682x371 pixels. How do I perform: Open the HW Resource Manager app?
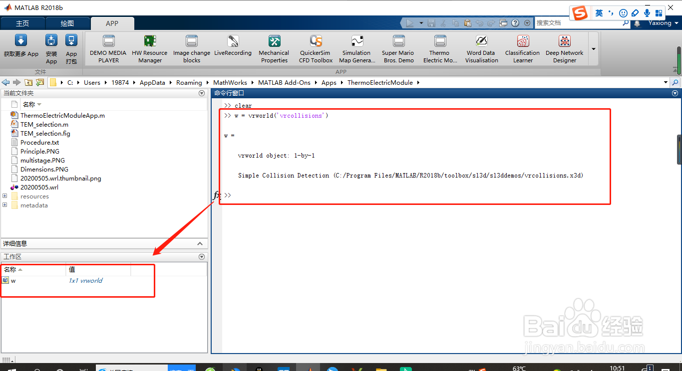click(150, 49)
